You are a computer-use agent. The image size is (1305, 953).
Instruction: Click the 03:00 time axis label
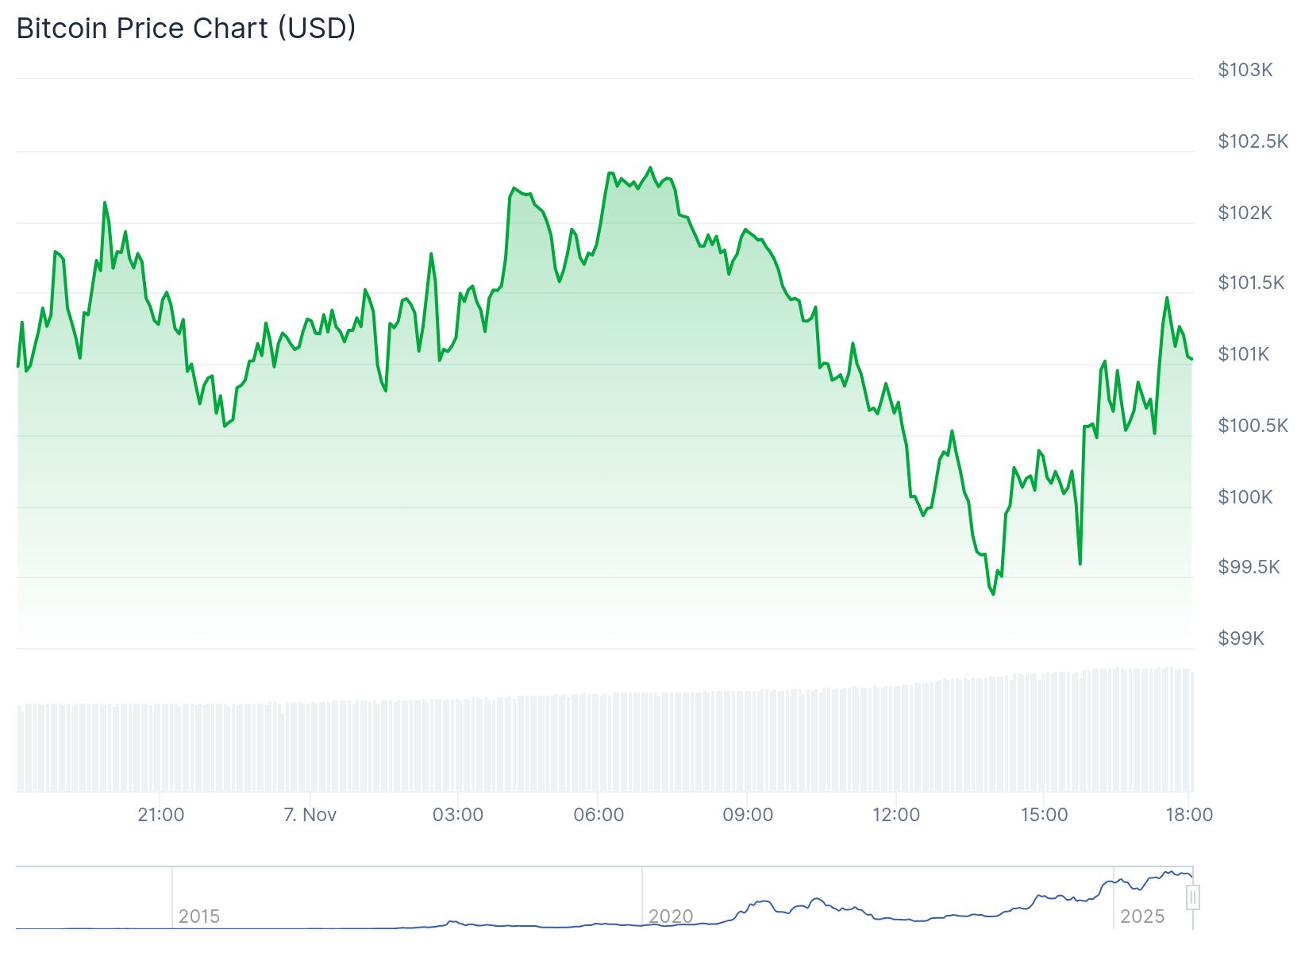point(458,815)
